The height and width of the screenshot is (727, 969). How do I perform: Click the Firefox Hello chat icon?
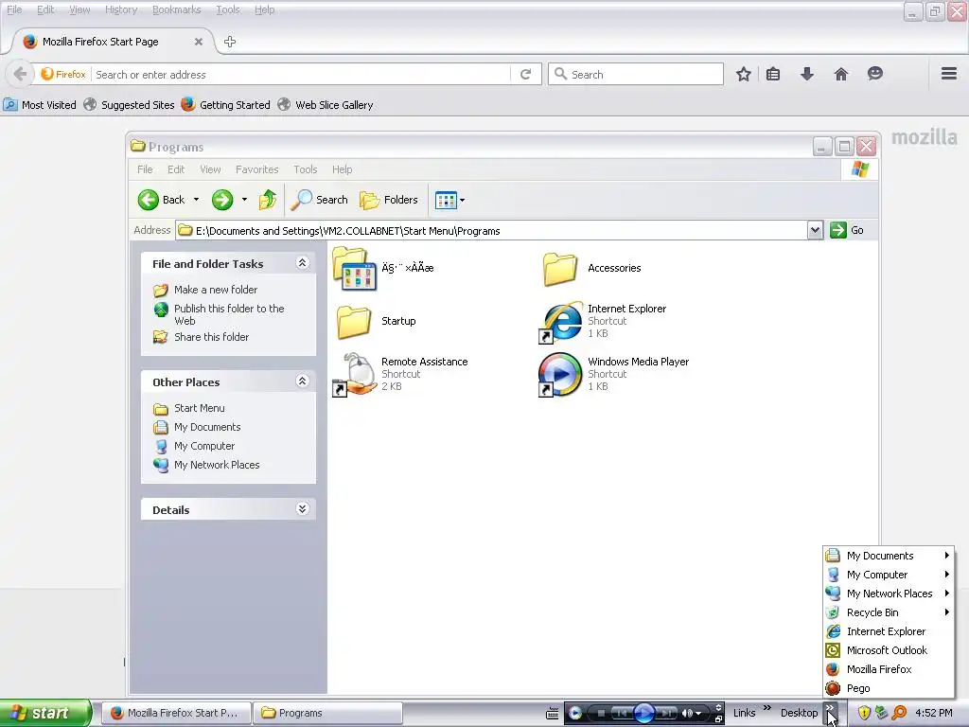(875, 74)
